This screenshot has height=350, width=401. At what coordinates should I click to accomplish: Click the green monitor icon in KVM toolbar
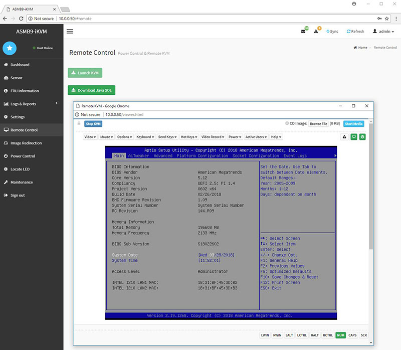click(354, 136)
